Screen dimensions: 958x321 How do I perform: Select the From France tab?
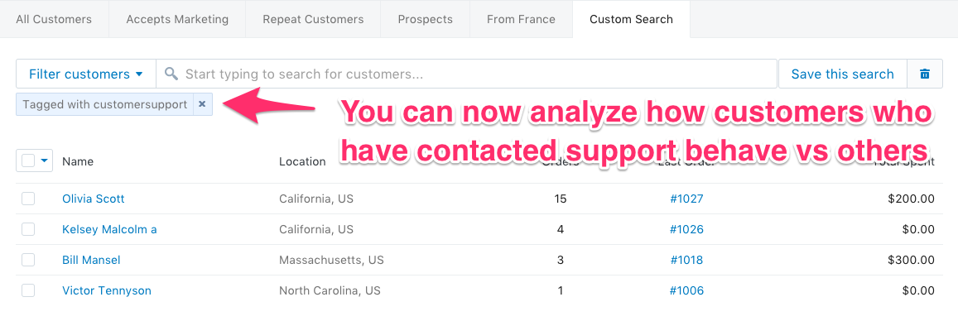click(521, 19)
